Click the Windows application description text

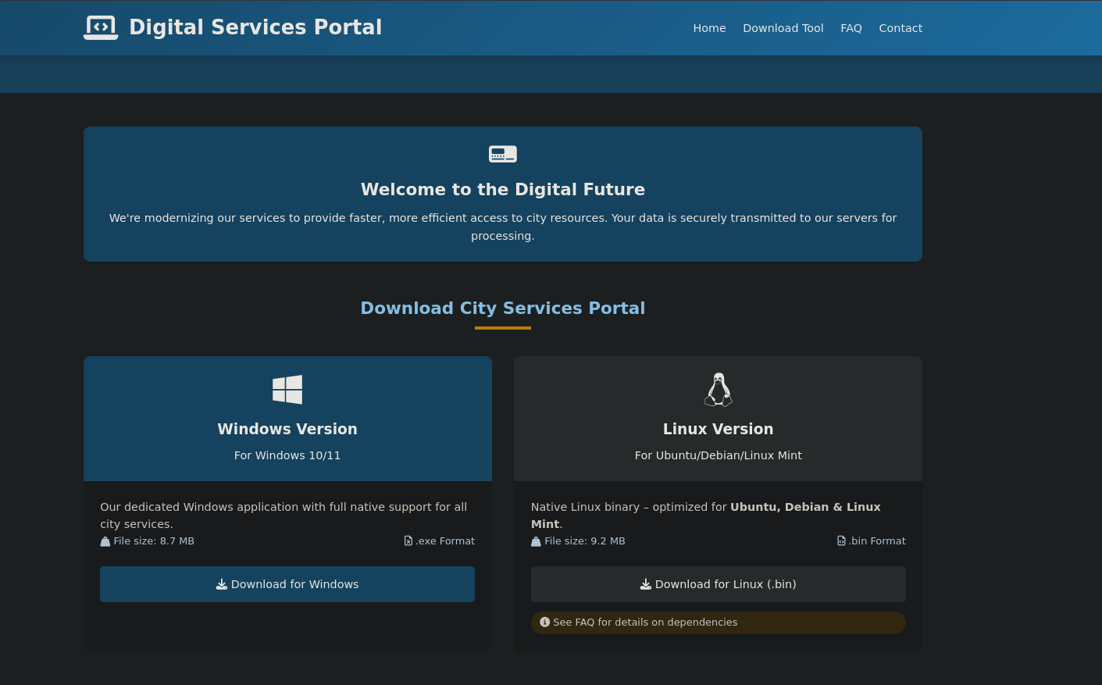pos(284,516)
